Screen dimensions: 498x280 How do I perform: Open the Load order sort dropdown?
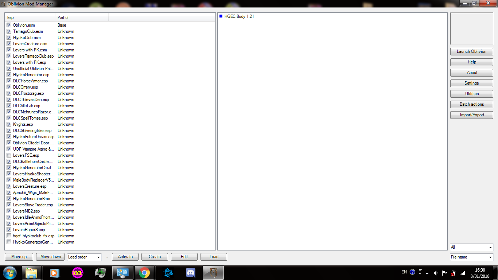(x=84, y=257)
